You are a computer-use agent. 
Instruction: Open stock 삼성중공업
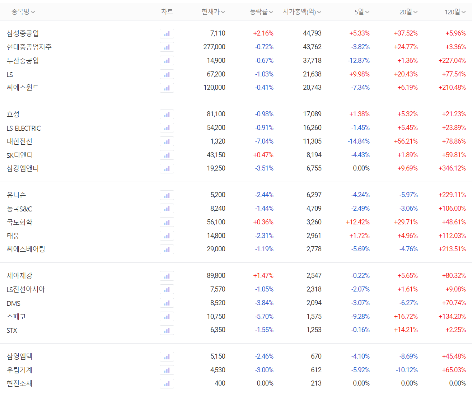(23, 33)
